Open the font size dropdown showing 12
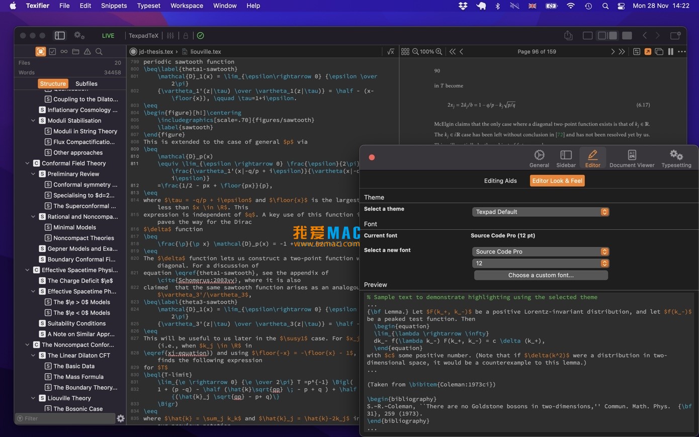Viewport: 699px width, 437px height. 541,263
